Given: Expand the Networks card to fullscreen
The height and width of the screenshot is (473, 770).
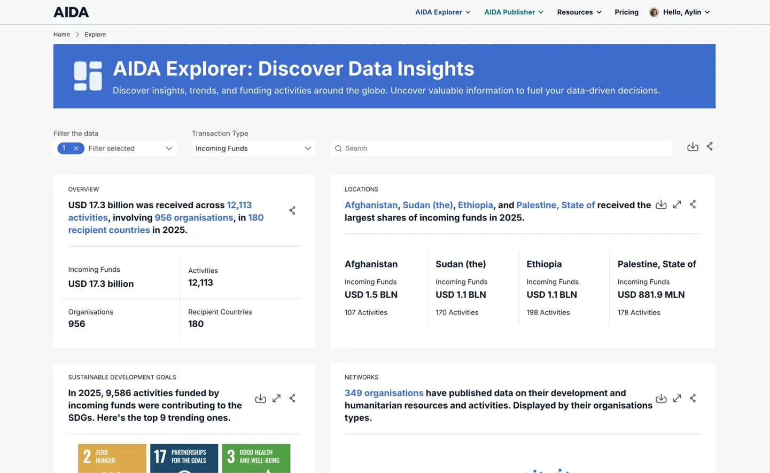Looking at the screenshot, I should pos(677,398).
